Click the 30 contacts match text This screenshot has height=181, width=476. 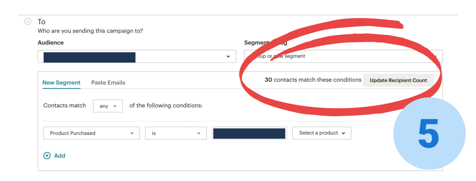[313, 80]
